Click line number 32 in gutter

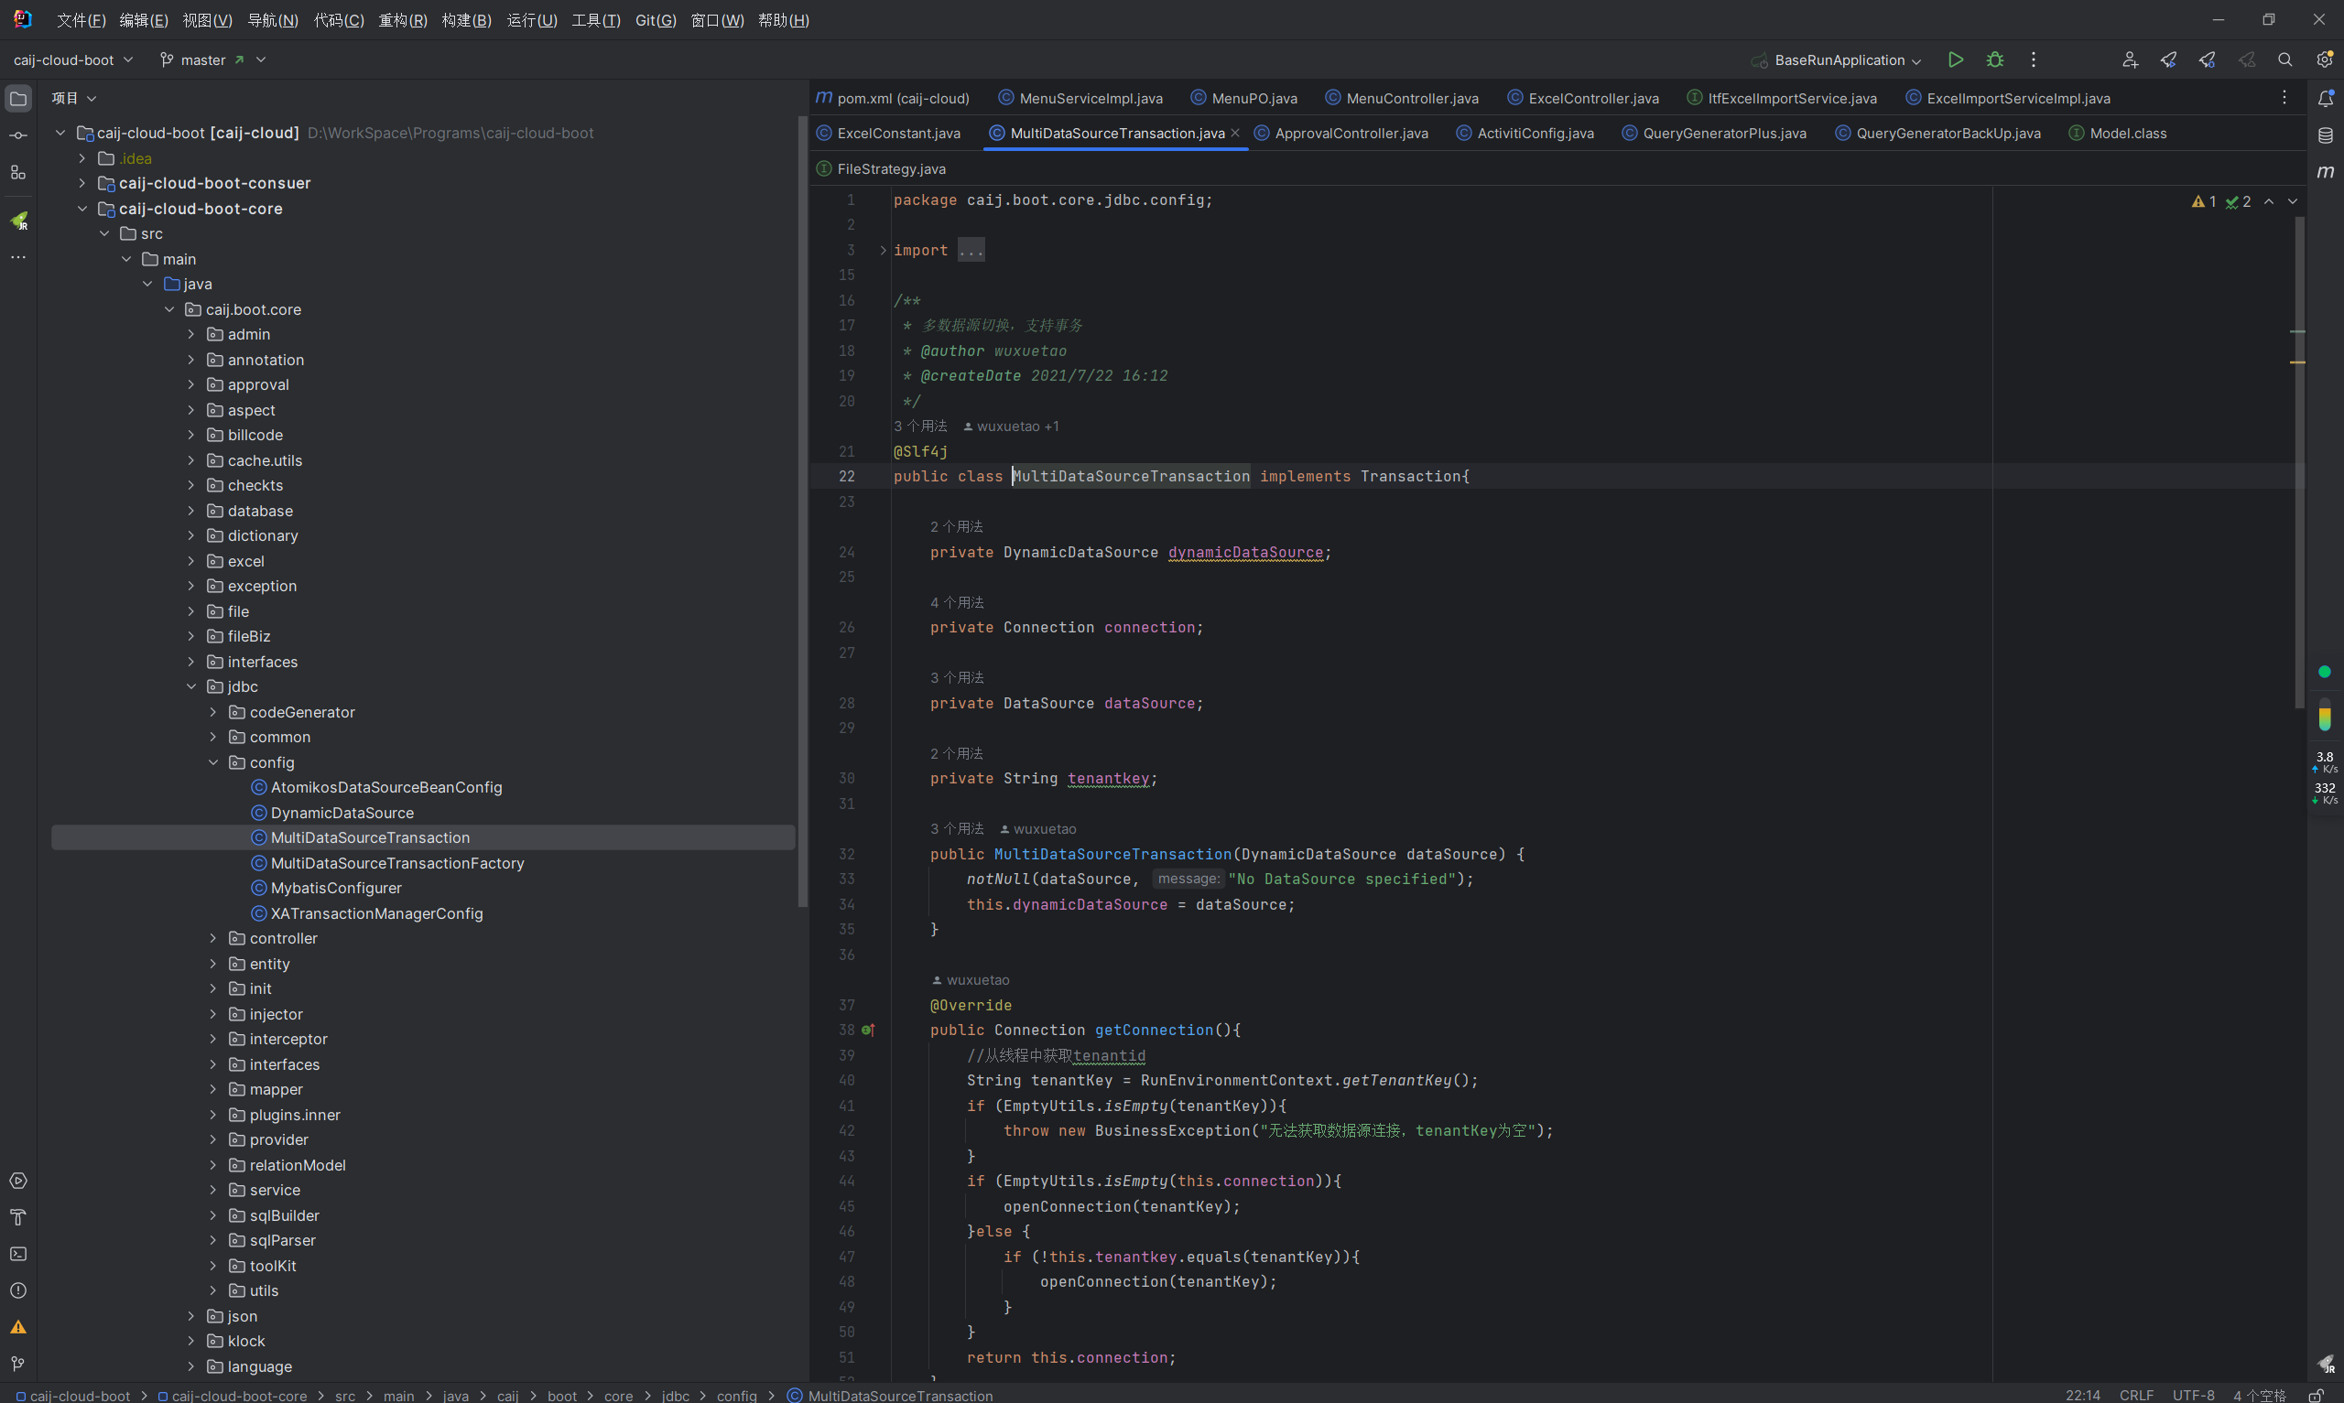tap(846, 855)
